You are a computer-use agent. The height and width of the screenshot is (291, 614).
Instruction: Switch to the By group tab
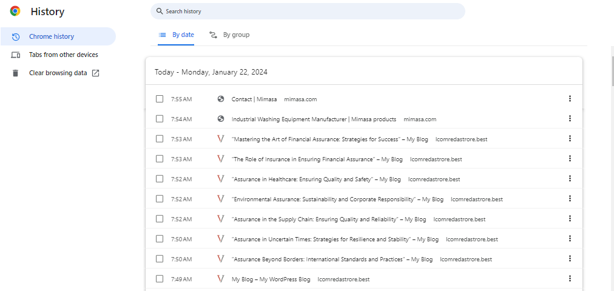tap(229, 35)
